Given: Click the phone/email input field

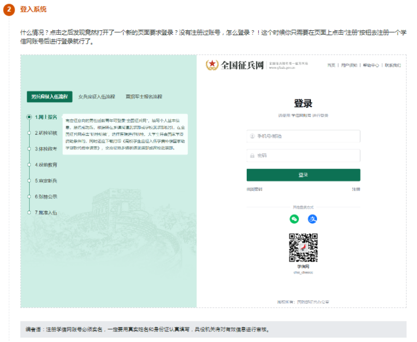Looking at the screenshot, I should (x=303, y=136).
